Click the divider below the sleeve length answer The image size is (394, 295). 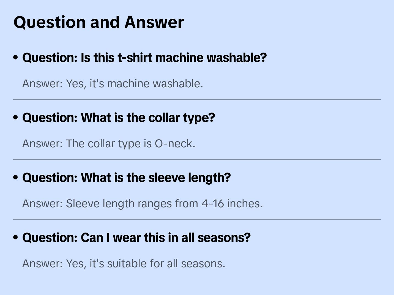tap(197, 219)
